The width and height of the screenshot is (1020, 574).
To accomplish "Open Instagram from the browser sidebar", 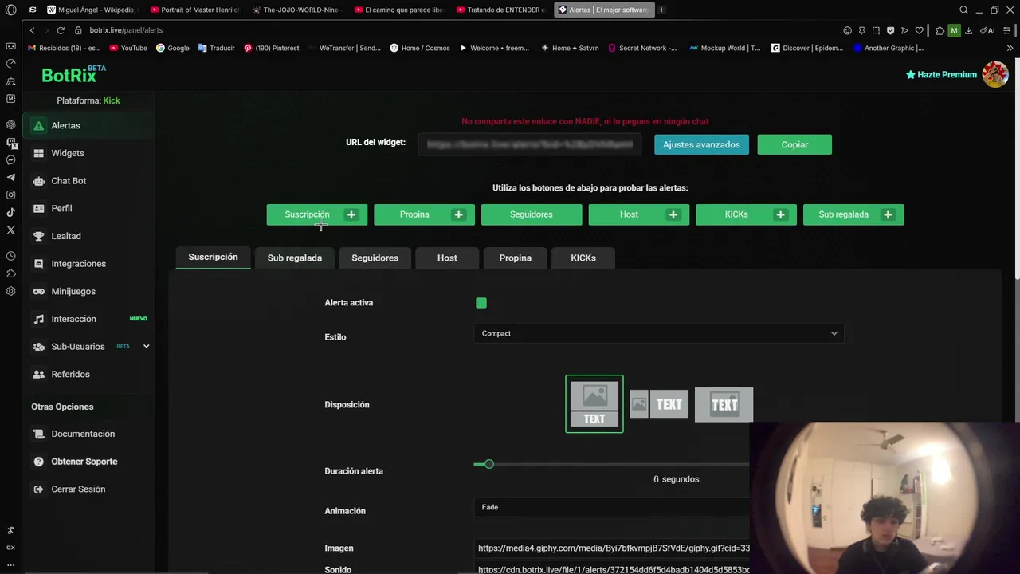I will pyautogui.click(x=10, y=195).
